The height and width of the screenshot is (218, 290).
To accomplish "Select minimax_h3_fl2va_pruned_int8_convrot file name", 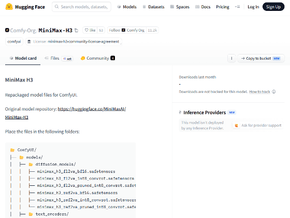I will [86, 186].
